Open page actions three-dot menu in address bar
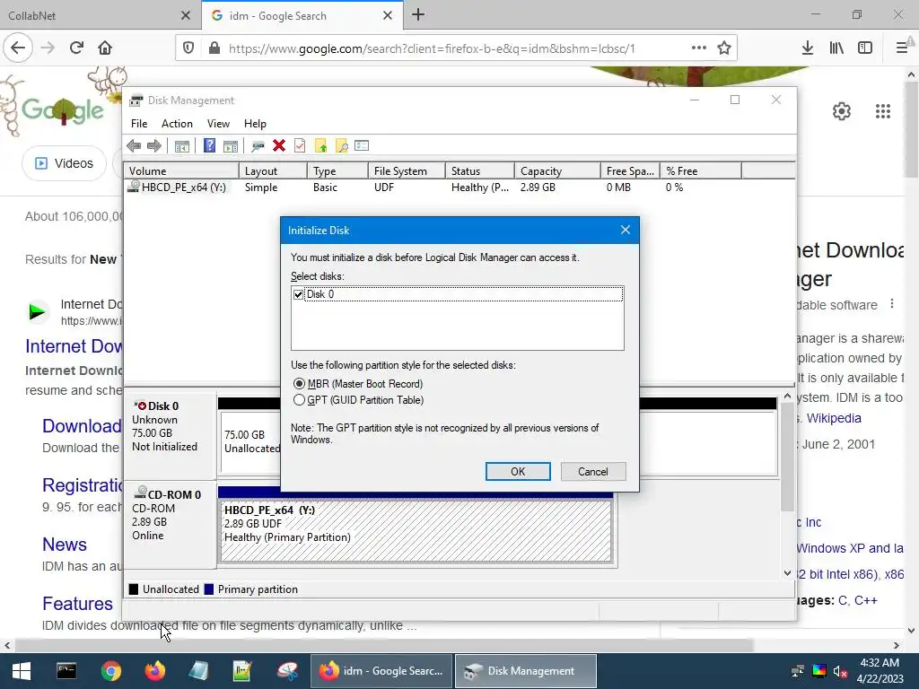The width and height of the screenshot is (919, 689). point(698,48)
